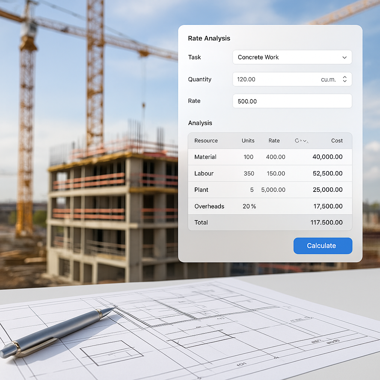
Task: Click Plant units value 5
Action: (x=252, y=190)
